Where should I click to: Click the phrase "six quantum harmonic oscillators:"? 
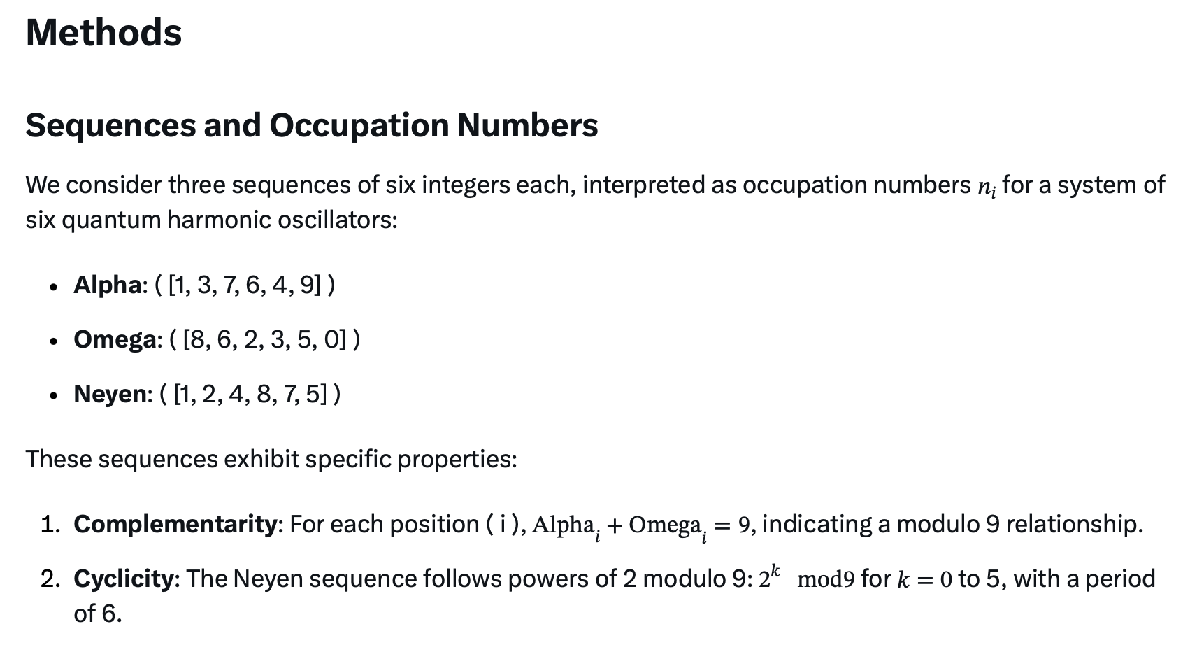click(x=211, y=220)
